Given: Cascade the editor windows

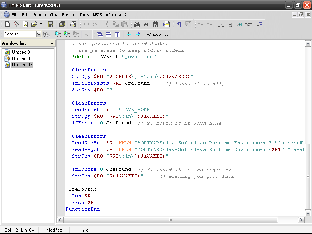Looking at the screenshot, I should pos(100,34).
